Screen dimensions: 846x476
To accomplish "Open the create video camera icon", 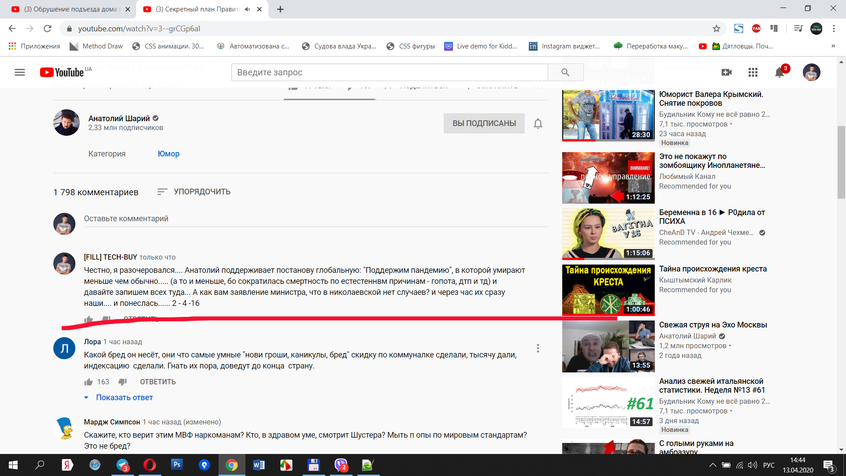I will (x=727, y=72).
